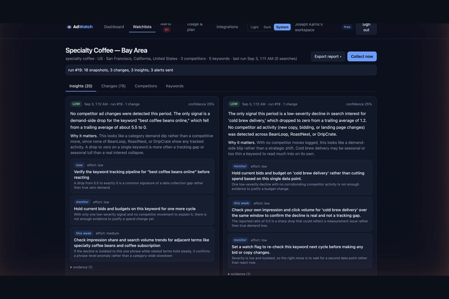Switch to the Changes (78) tab
The width and height of the screenshot is (449, 299).
tap(114, 86)
